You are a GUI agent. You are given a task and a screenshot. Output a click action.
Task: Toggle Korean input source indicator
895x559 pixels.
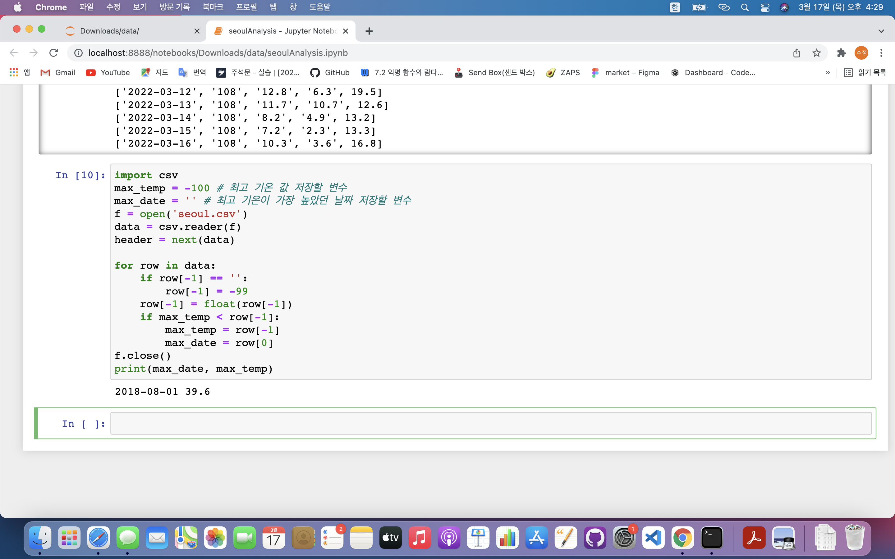click(x=675, y=7)
